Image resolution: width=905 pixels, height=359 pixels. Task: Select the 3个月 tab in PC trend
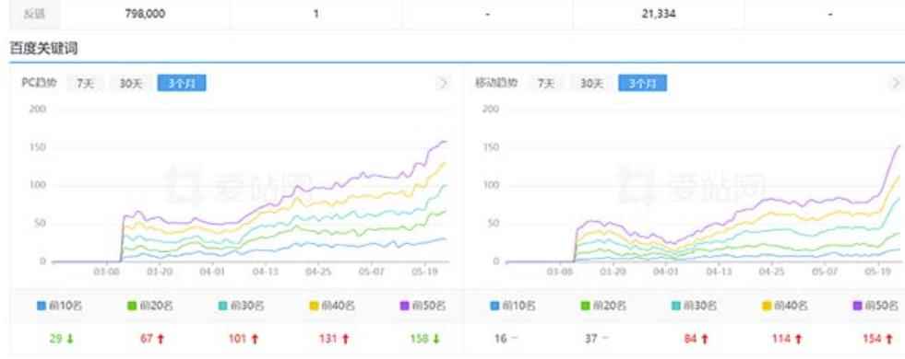click(x=182, y=84)
